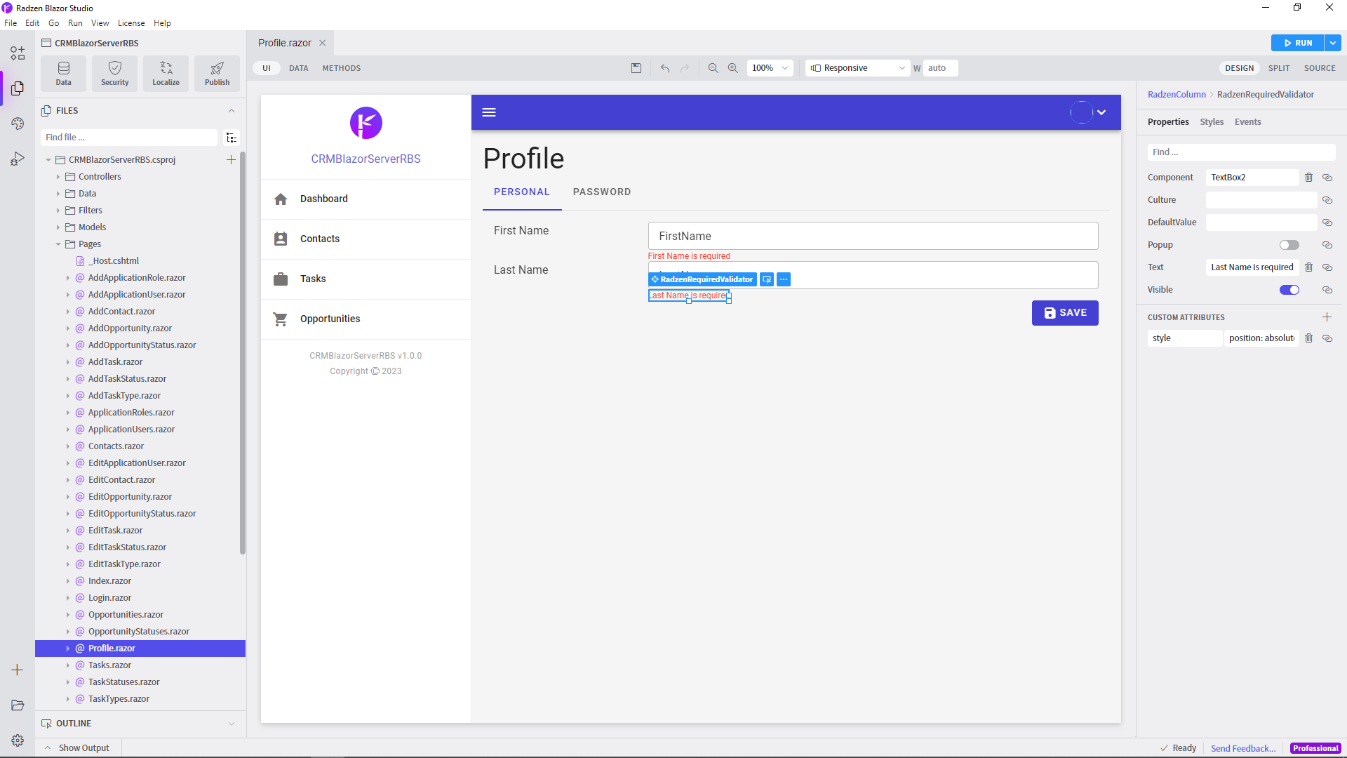The width and height of the screenshot is (1347, 758).
Task: Click the toolbox components icon in activity bar
Action: (x=18, y=53)
